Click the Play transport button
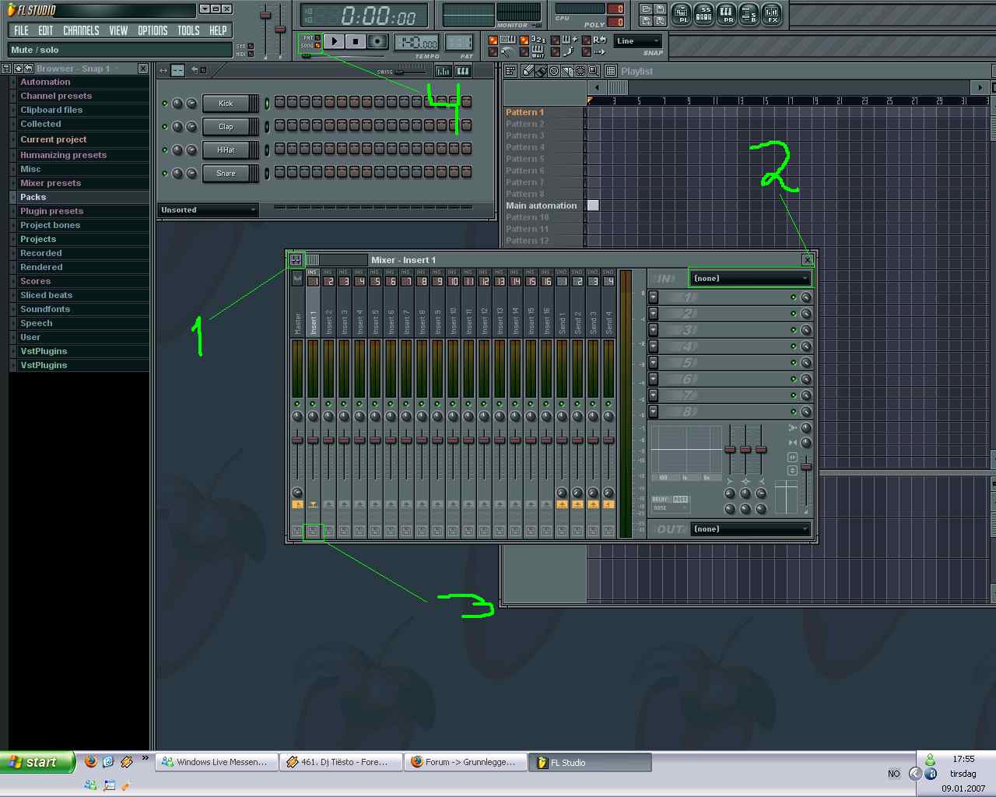 [334, 41]
